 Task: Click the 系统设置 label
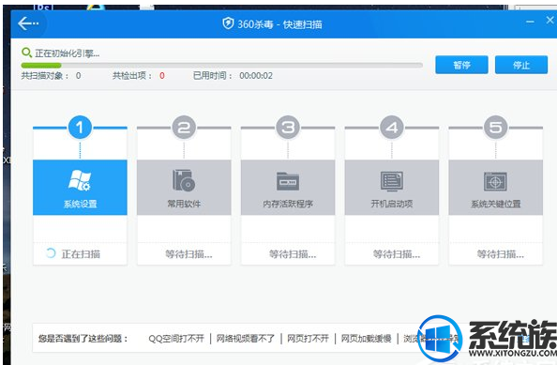click(80, 204)
